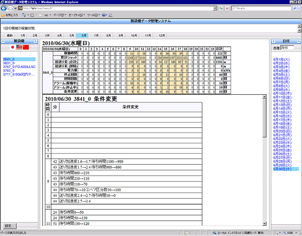
Task: Click the 設定... button
Action: [x=10, y=226]
